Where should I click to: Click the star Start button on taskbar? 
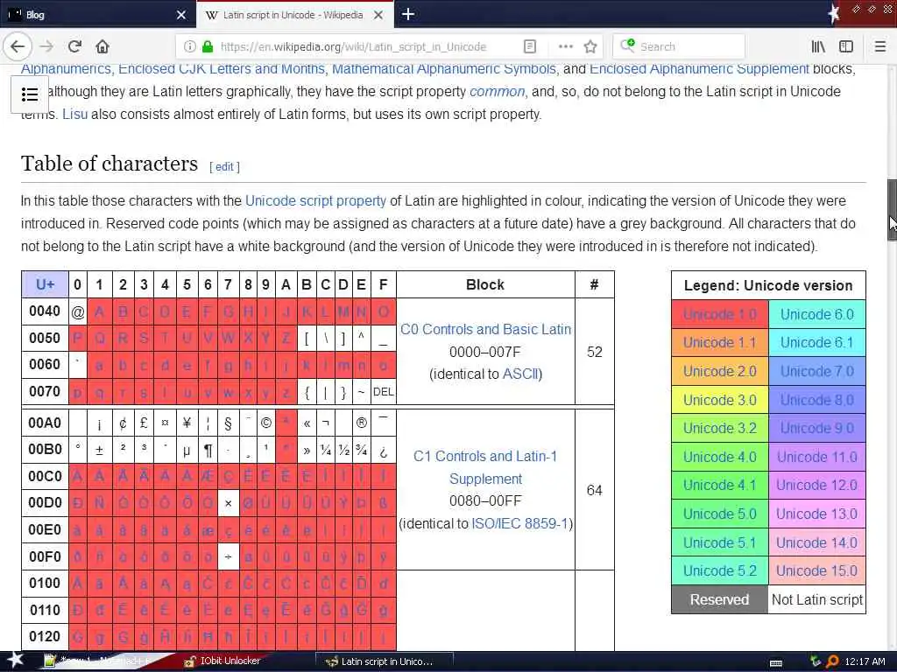(x=16, y=660)
